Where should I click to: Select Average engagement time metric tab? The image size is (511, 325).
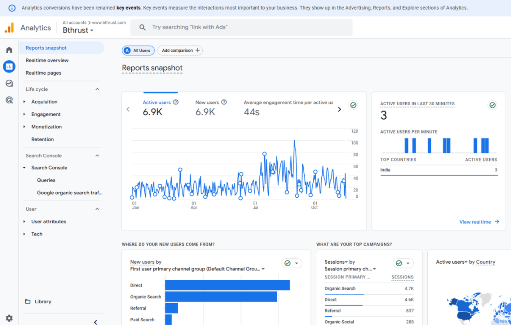[x=288, y=108]
